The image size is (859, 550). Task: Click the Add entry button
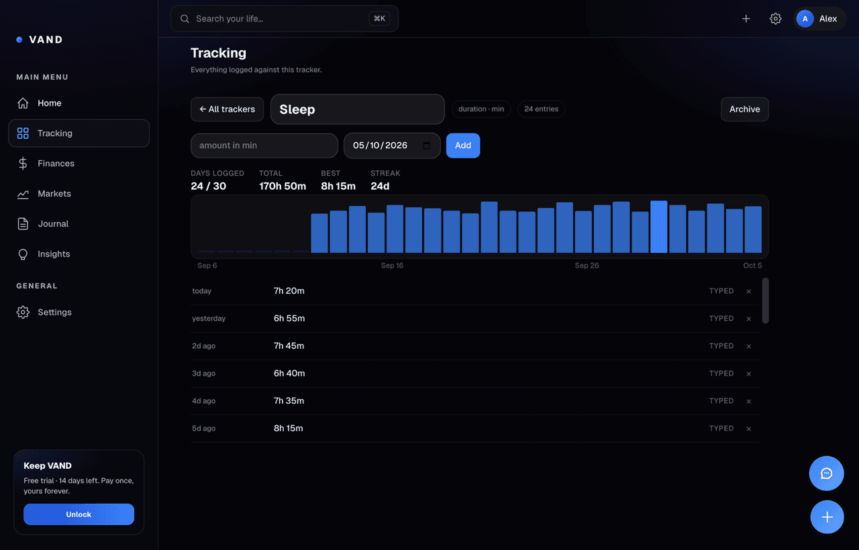[x=463, y=146]
